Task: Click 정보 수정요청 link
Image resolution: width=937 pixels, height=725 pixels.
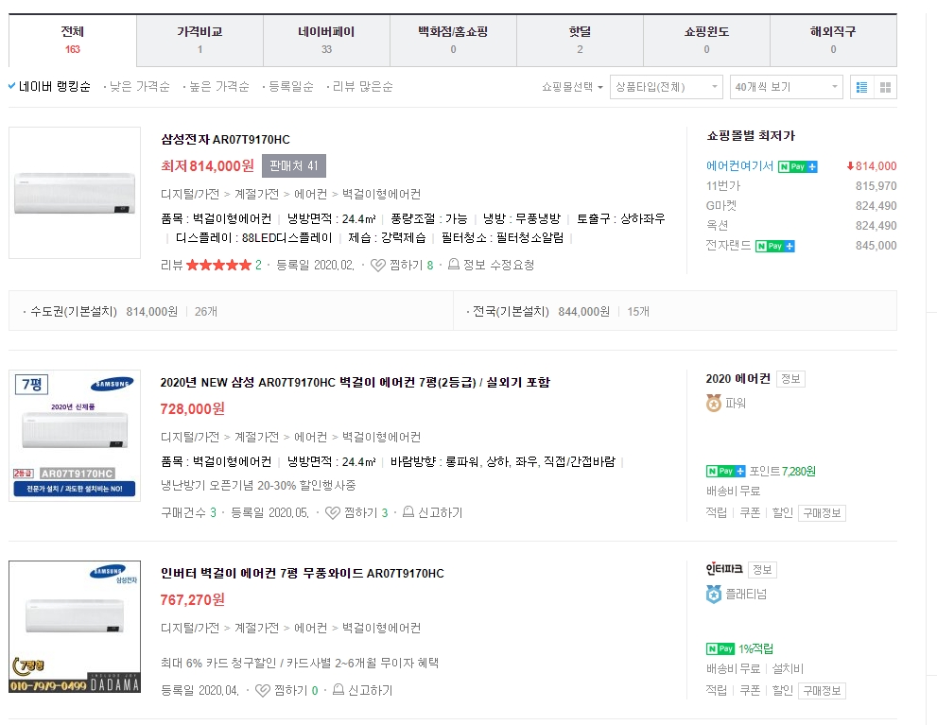Action: point(498,266)
